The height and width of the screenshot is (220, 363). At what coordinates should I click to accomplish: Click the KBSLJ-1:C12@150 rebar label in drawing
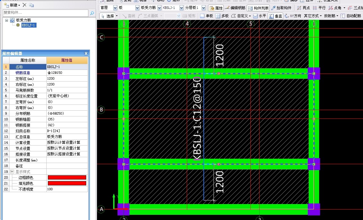[x=197, y=119]
